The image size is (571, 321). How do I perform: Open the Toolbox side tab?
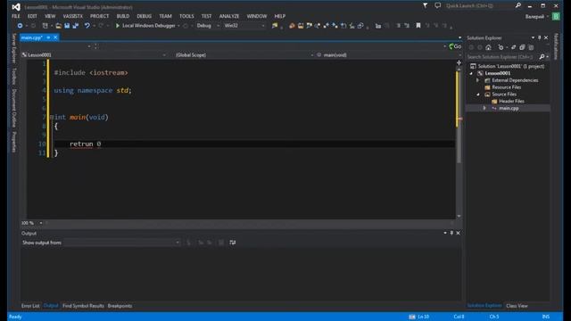pos(14,76)
